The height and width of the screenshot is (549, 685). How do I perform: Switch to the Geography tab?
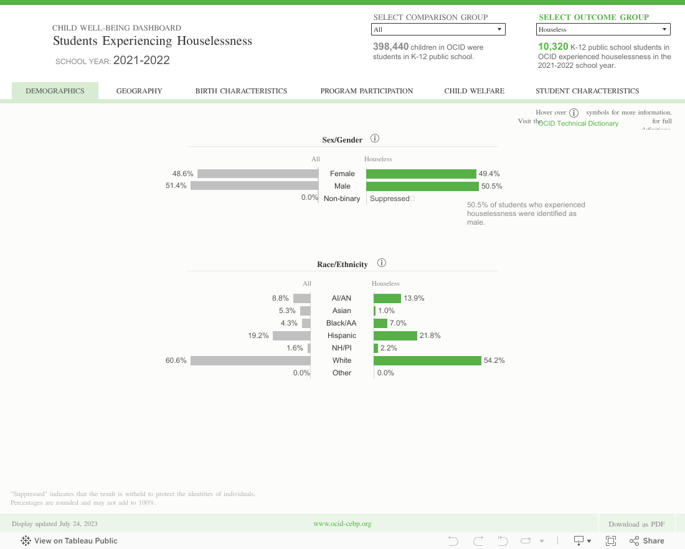(139, 91)
